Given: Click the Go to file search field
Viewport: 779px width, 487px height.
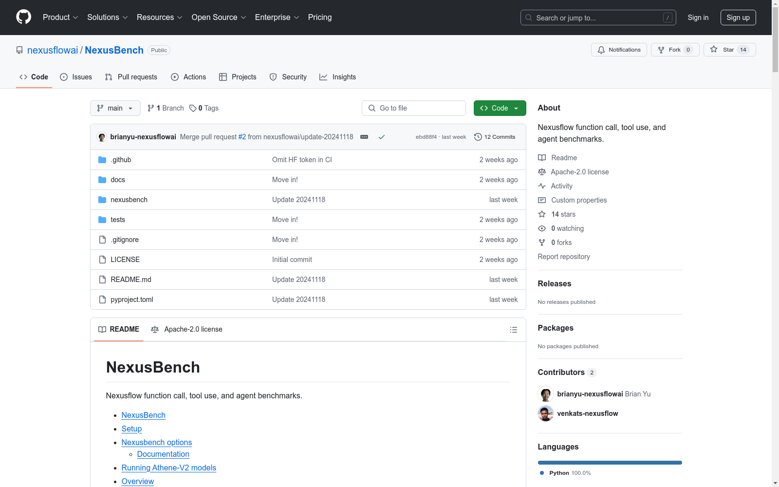Looking at the screenshot, I should point(414,108).
